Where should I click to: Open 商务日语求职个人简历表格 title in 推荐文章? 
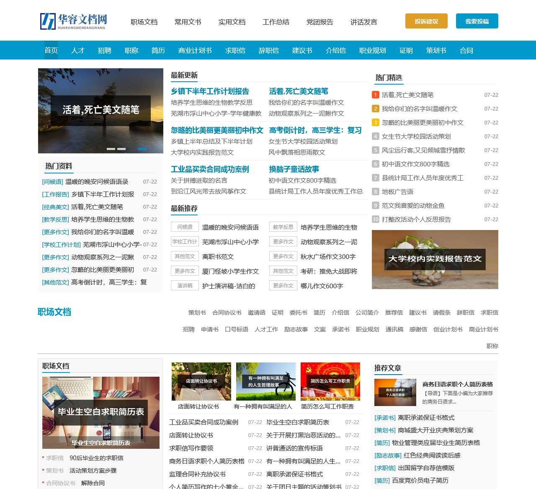[x=458, y=384]
